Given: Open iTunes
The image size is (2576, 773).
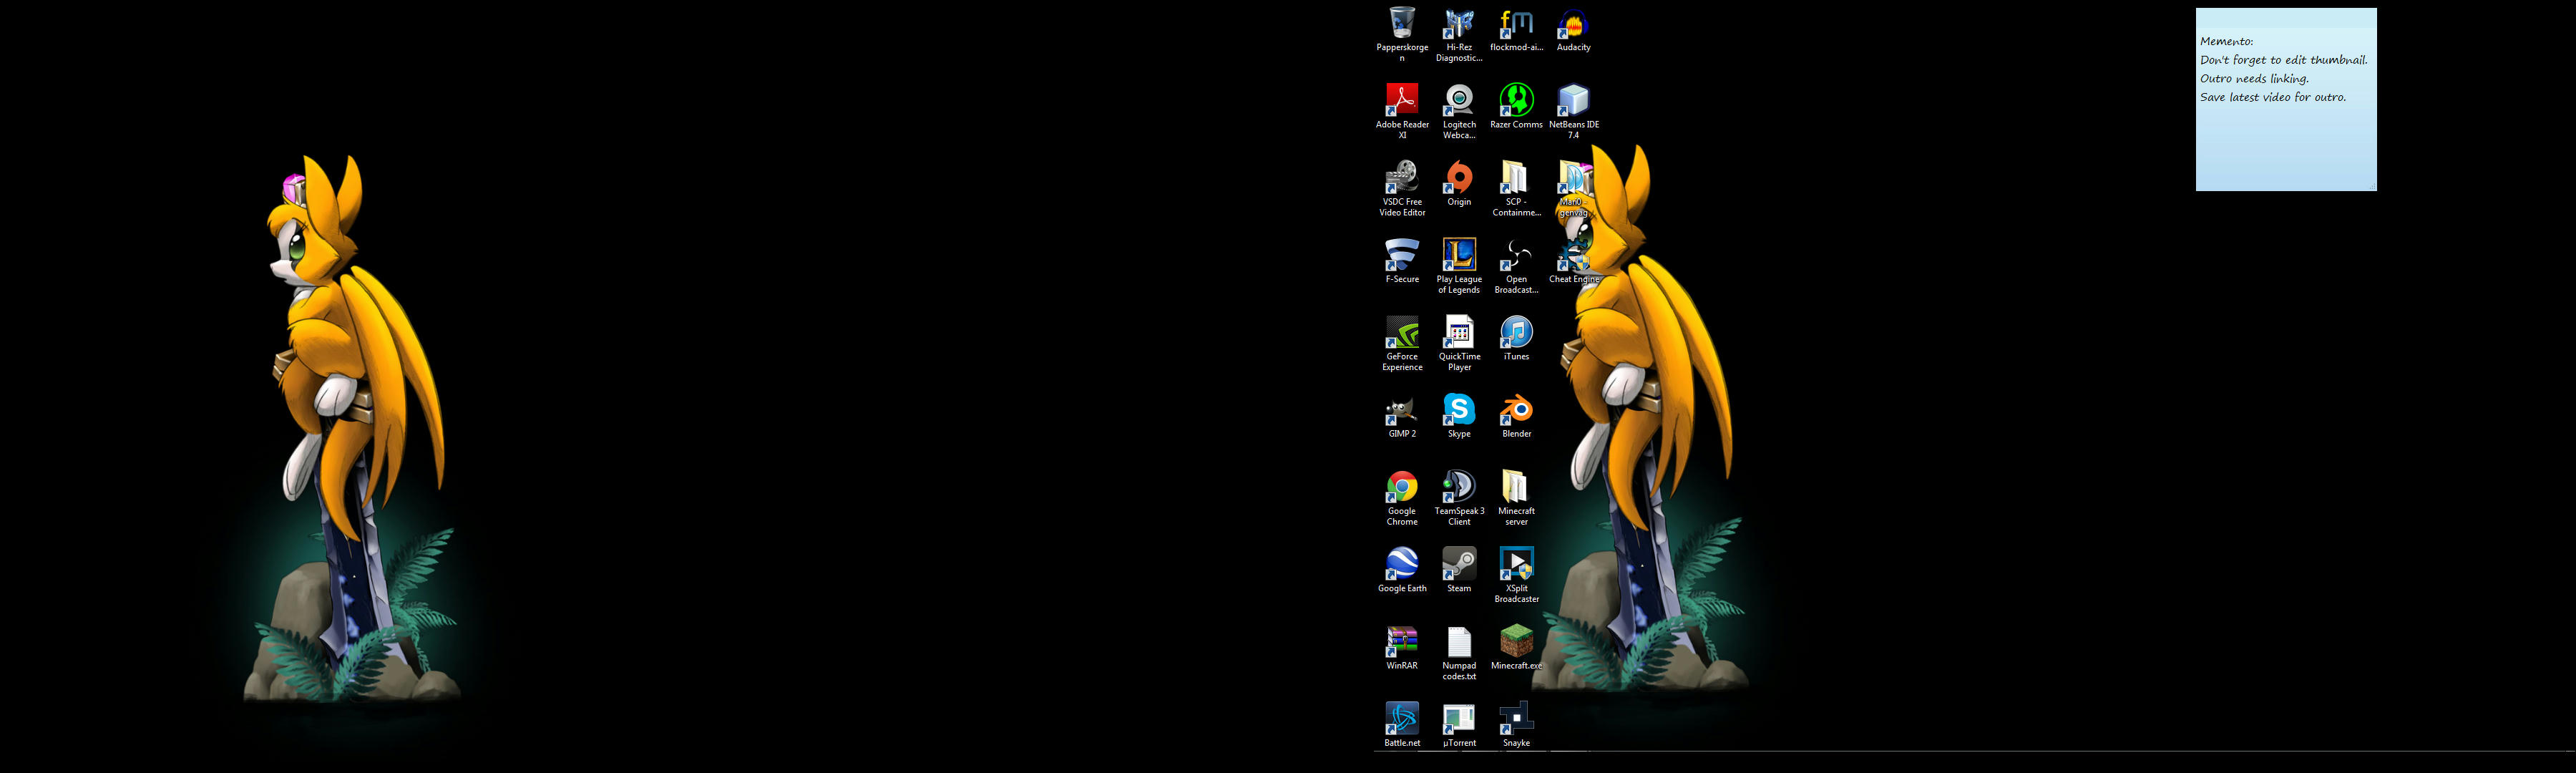Looking at the screenshot, I should pyautogui.click(x=1516, y=338).
